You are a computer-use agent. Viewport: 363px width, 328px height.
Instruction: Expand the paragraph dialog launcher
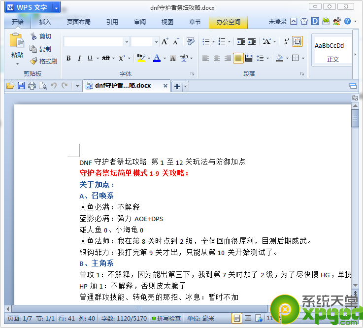point(302,73)
